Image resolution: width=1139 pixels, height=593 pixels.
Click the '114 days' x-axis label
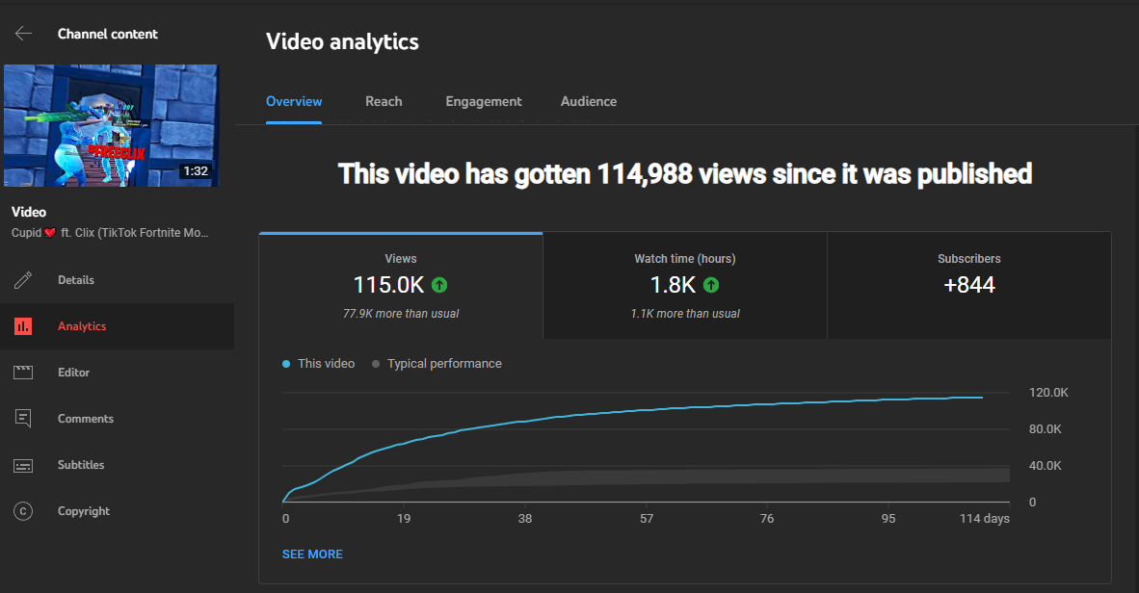984,519
